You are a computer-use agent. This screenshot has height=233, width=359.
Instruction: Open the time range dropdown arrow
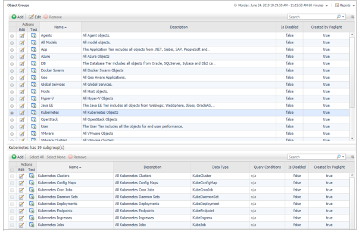pos(327,5)
